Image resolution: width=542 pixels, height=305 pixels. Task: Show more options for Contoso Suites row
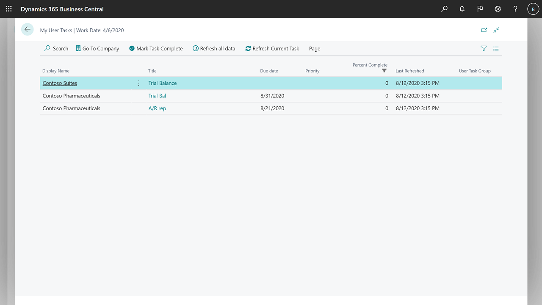coord(138,83)
